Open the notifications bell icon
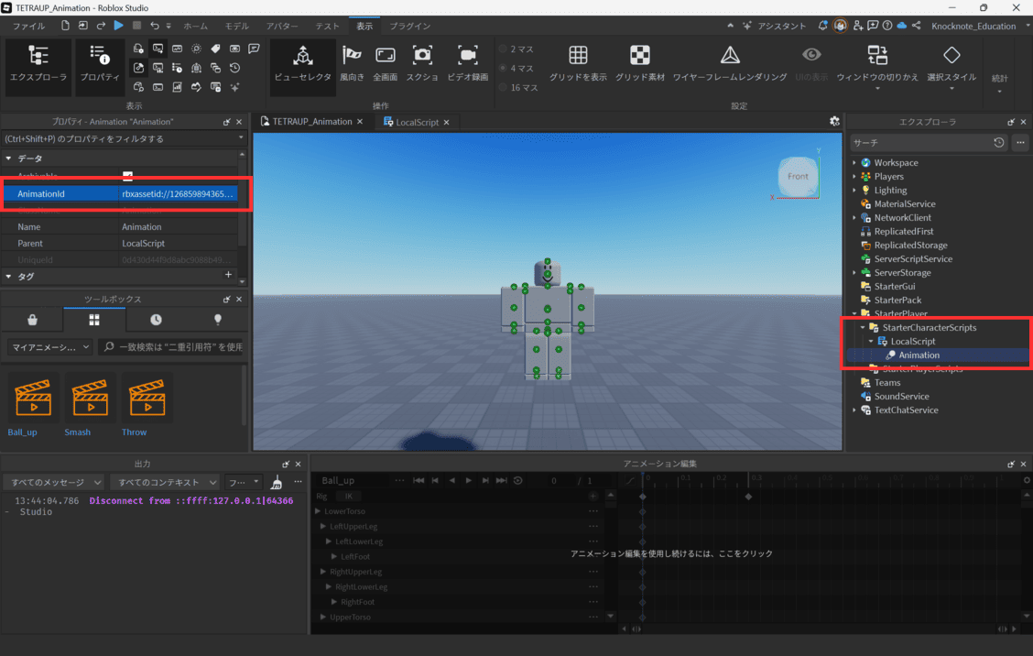This screenshot has width=1033, height=656. 823,26
